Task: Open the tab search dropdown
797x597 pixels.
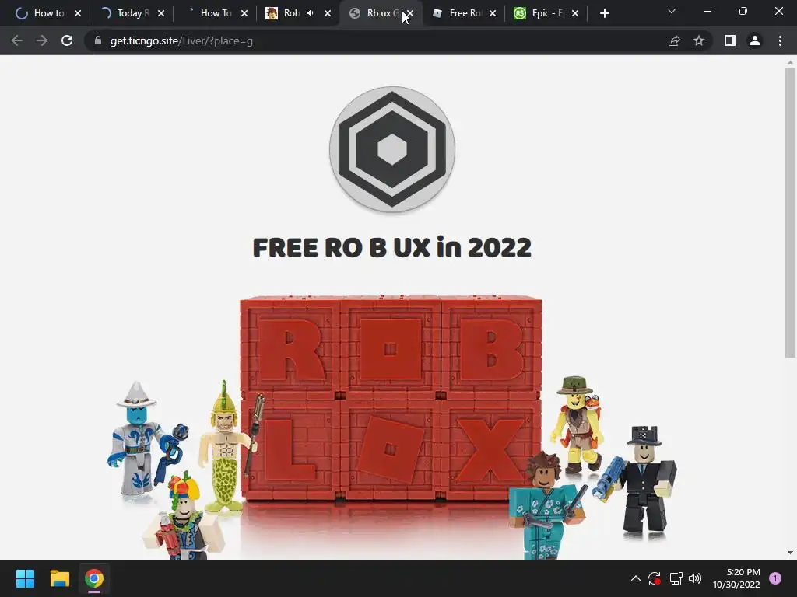Action: 672,11
